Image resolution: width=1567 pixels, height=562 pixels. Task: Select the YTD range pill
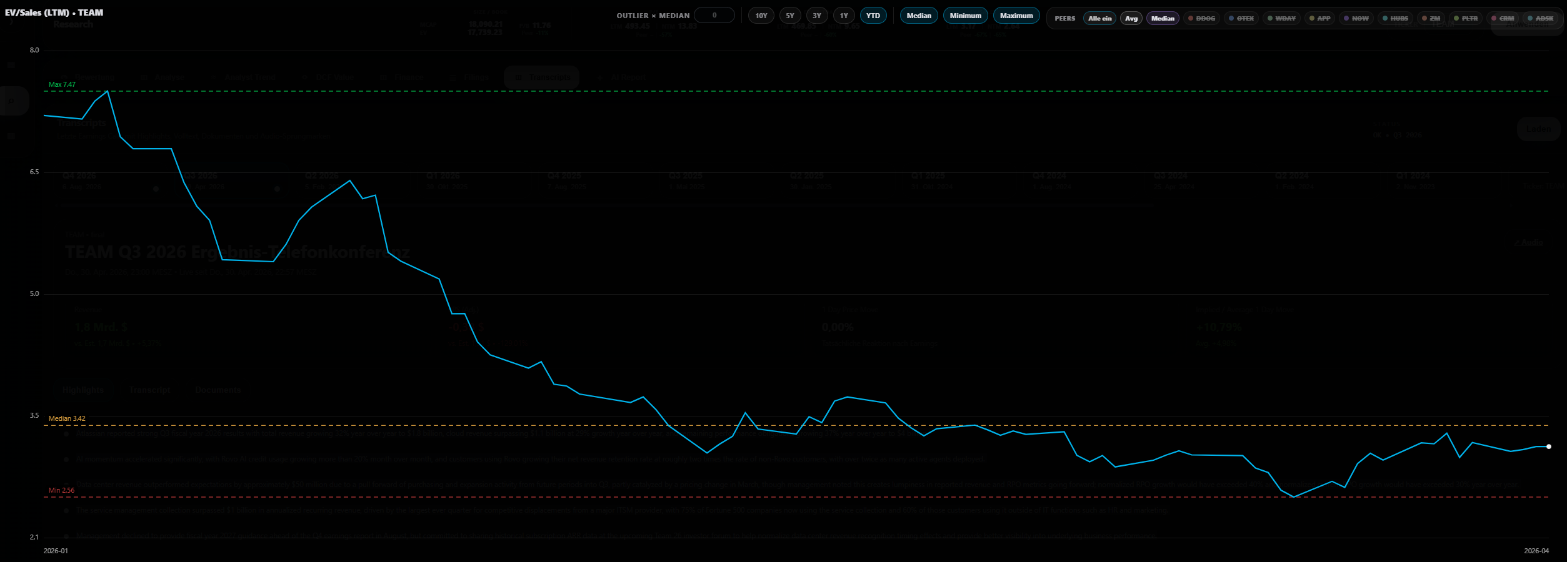[873, 16]
